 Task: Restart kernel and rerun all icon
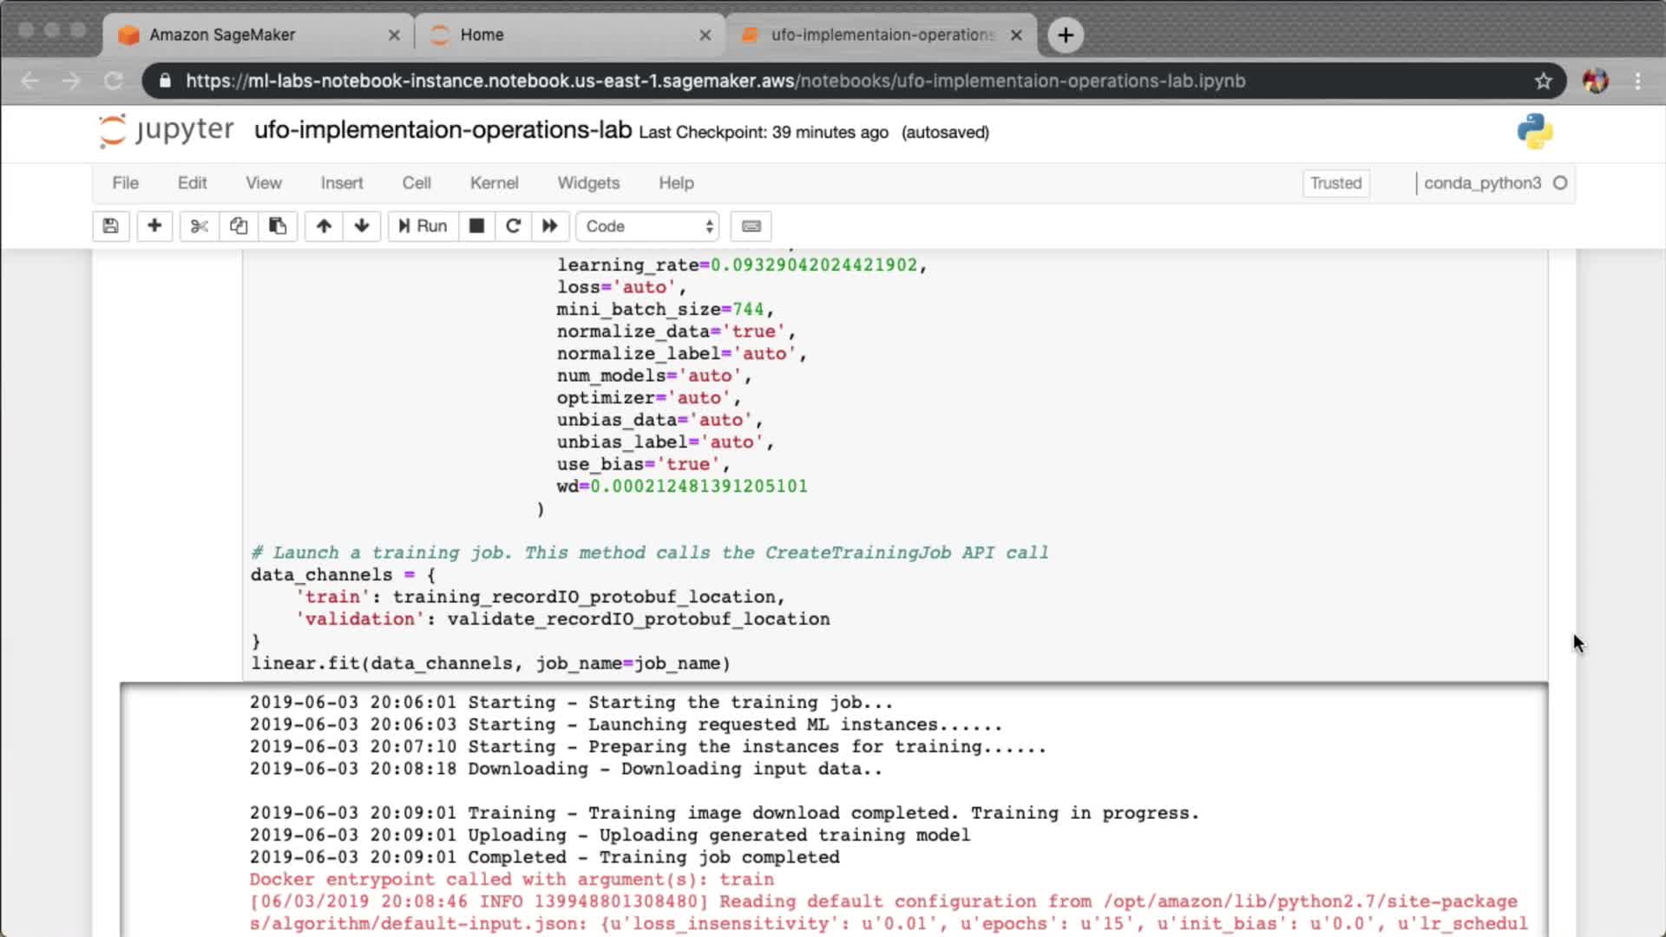[x=550, y=226]
